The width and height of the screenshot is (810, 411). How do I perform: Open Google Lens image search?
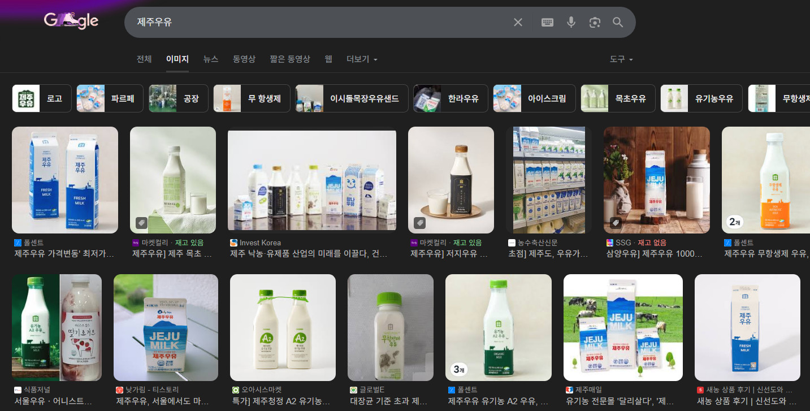(x=594, y=23)
